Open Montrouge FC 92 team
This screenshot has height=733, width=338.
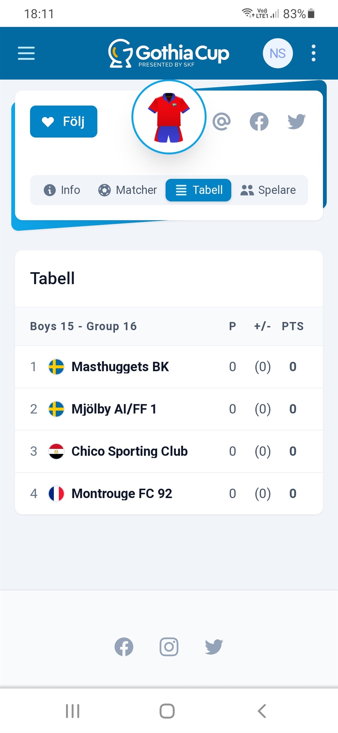[x=169, y=494]
